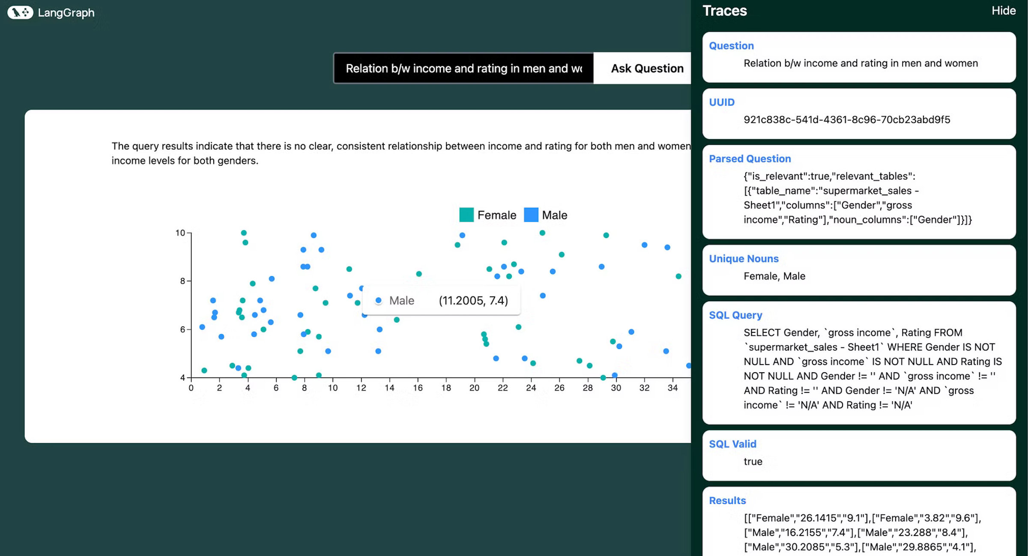Click the Parsed Question heading

[x=750, y=158]
